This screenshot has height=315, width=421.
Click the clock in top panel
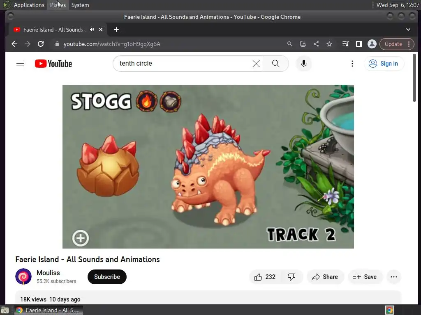pyautogui.click(x=398, y=5)
